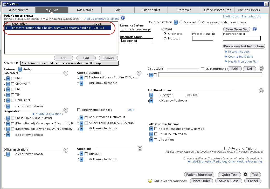Click Save & Close button
The height and width of the screenshot is (189, 270).
point(229,181)
